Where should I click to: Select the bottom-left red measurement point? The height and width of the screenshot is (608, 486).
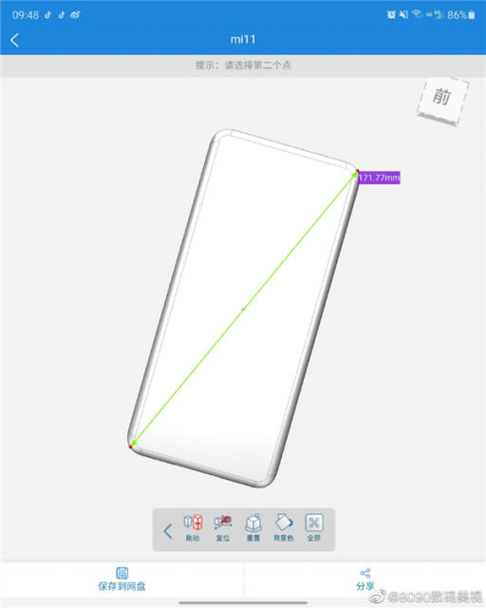131,446
